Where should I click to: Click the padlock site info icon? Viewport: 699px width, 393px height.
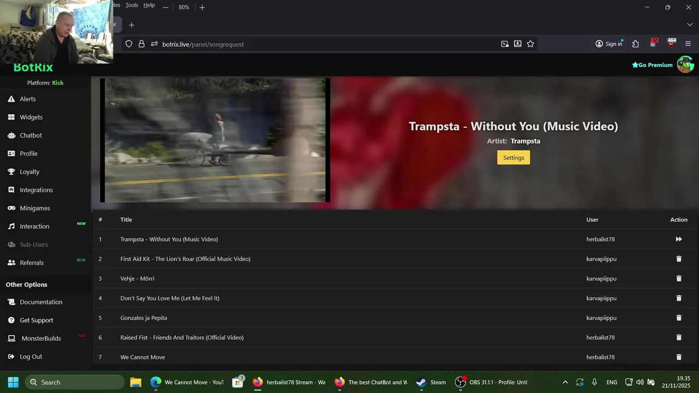tap(141, 44)
